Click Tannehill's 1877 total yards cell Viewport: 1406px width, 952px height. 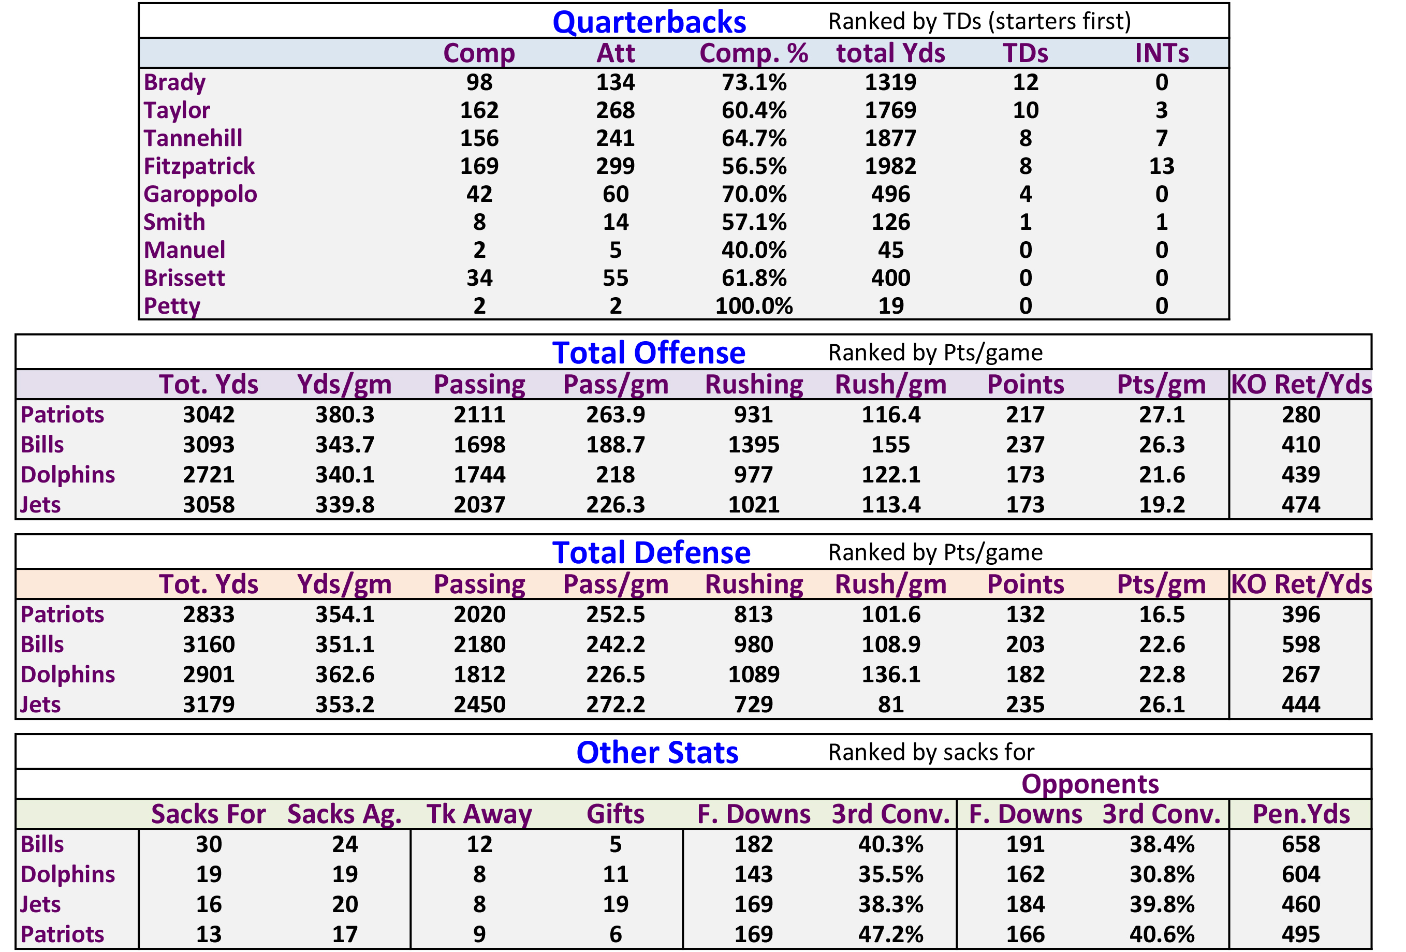click(x=890, y=138)
